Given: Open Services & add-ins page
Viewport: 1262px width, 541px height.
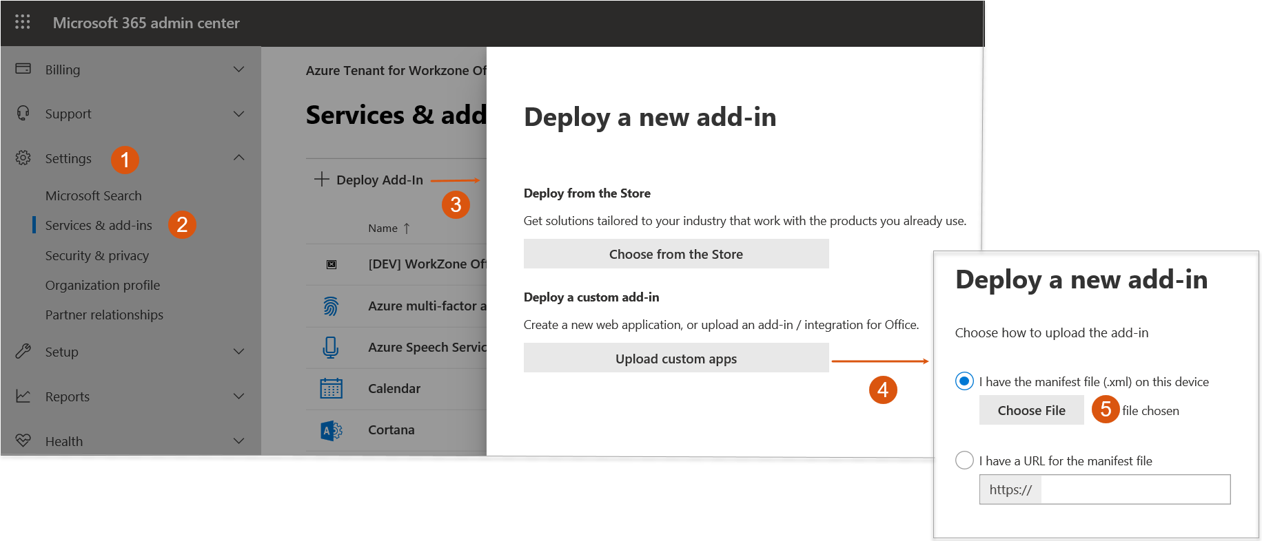Looking at the screenshot, I should 99,225.
